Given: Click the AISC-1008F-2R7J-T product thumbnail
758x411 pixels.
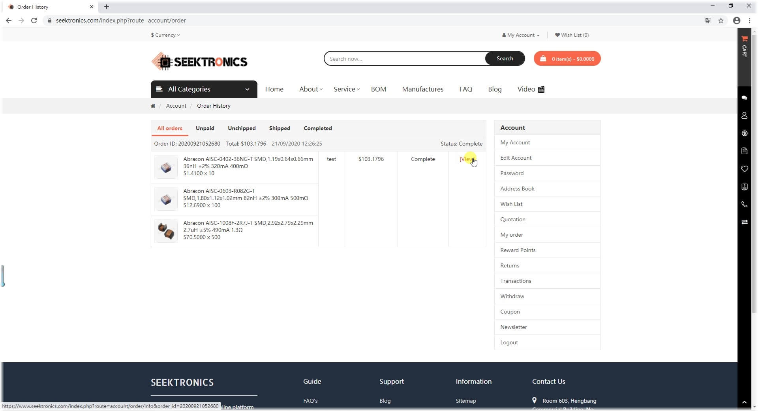Looking at the screenshot, I should (166, 231).
